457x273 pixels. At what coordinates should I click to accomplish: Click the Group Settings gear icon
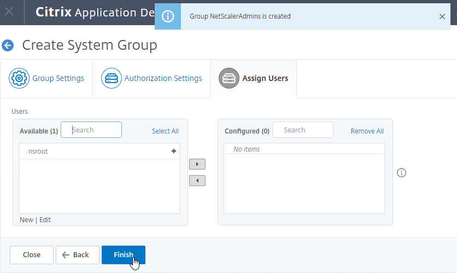(19, 78)
